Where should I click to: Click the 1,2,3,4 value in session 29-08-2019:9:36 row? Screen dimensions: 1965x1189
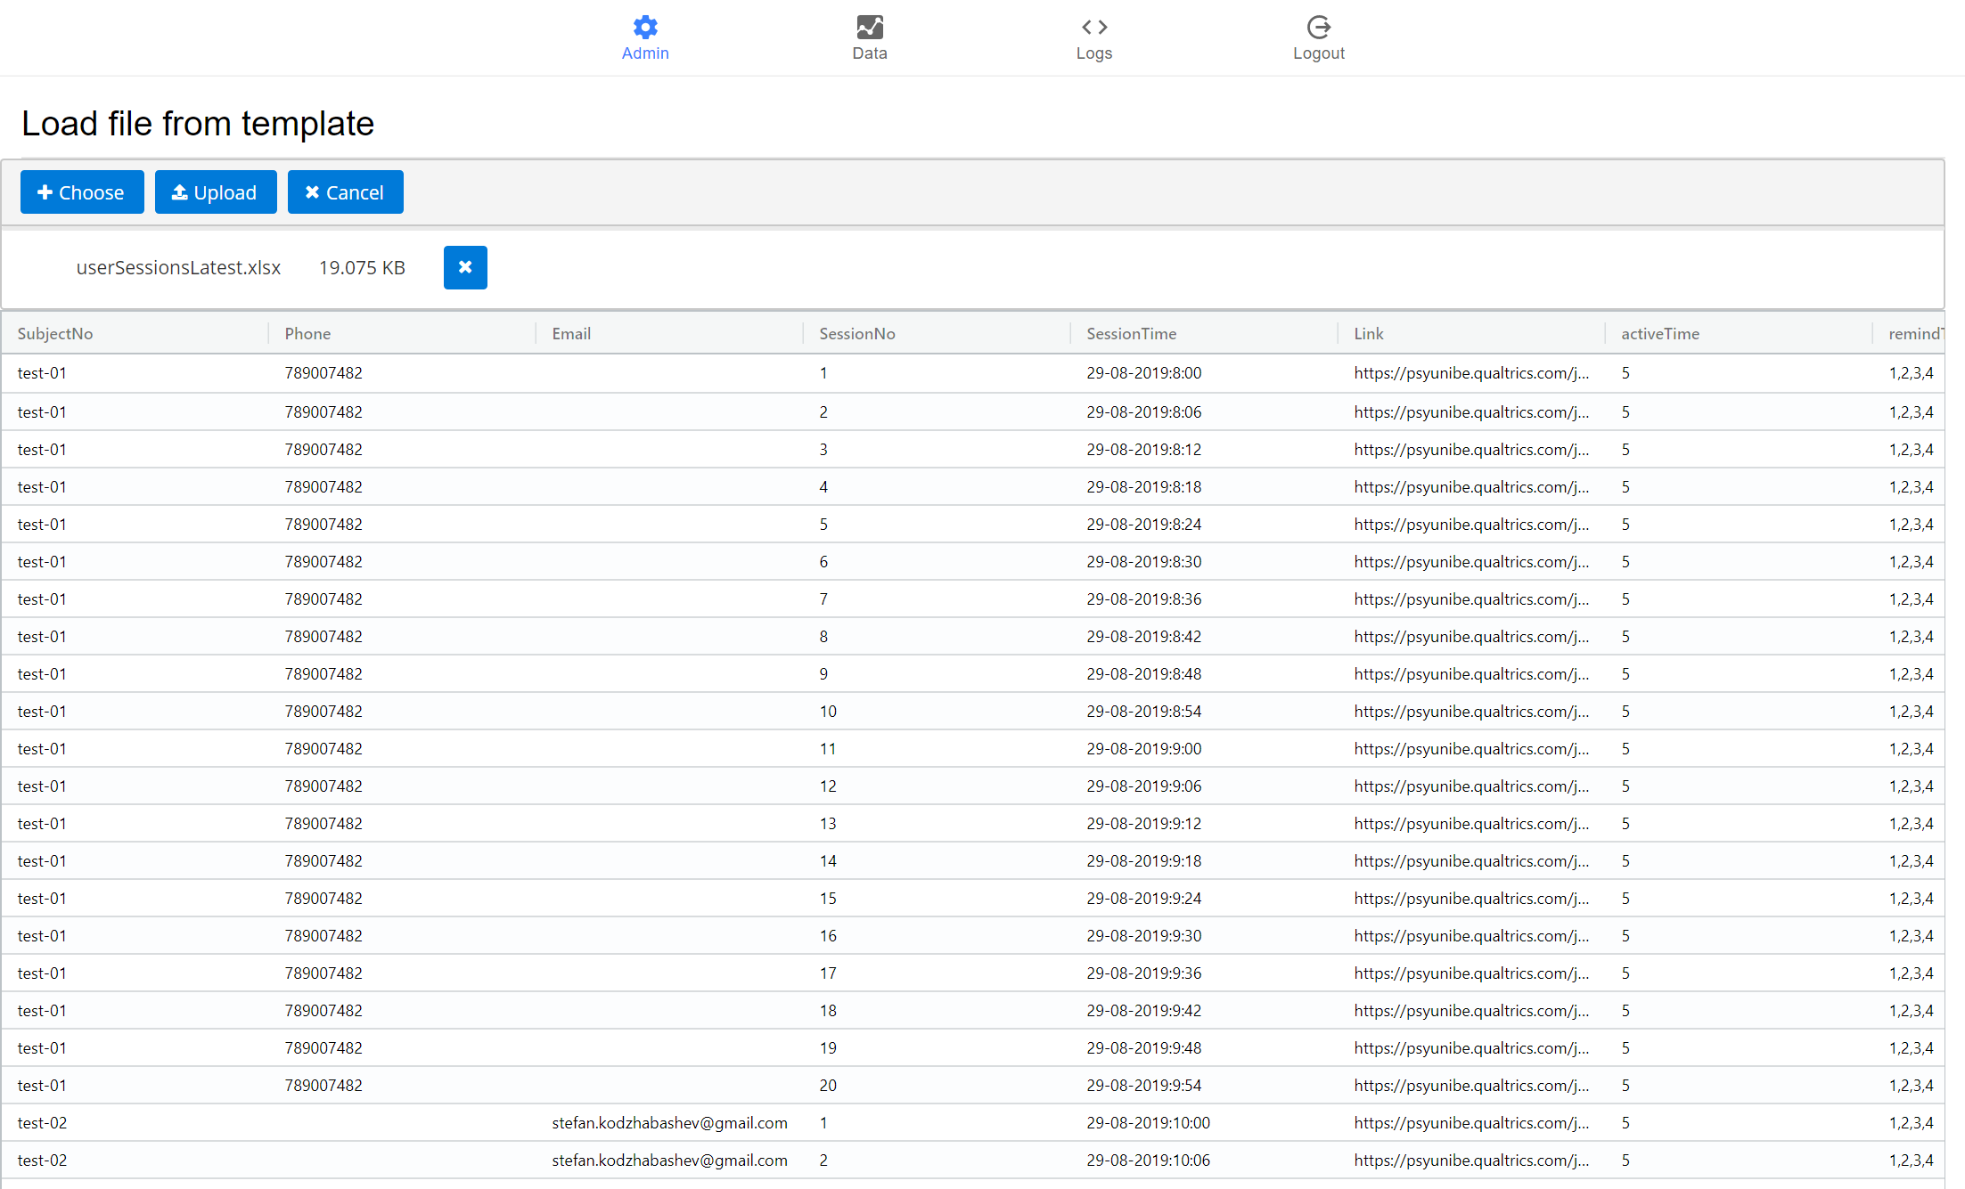[1912, 973]
